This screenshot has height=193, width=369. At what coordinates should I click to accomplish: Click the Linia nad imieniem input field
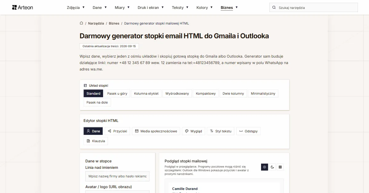[117, 176]
